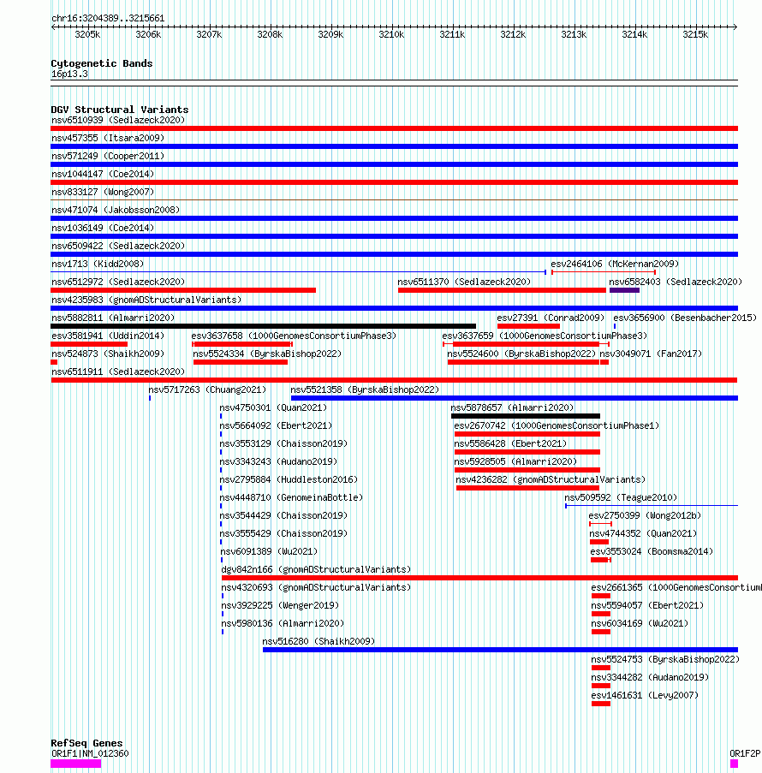Click the nsv3344282 (Audano2019) label
762x773 pixels.
pos(650,678)
